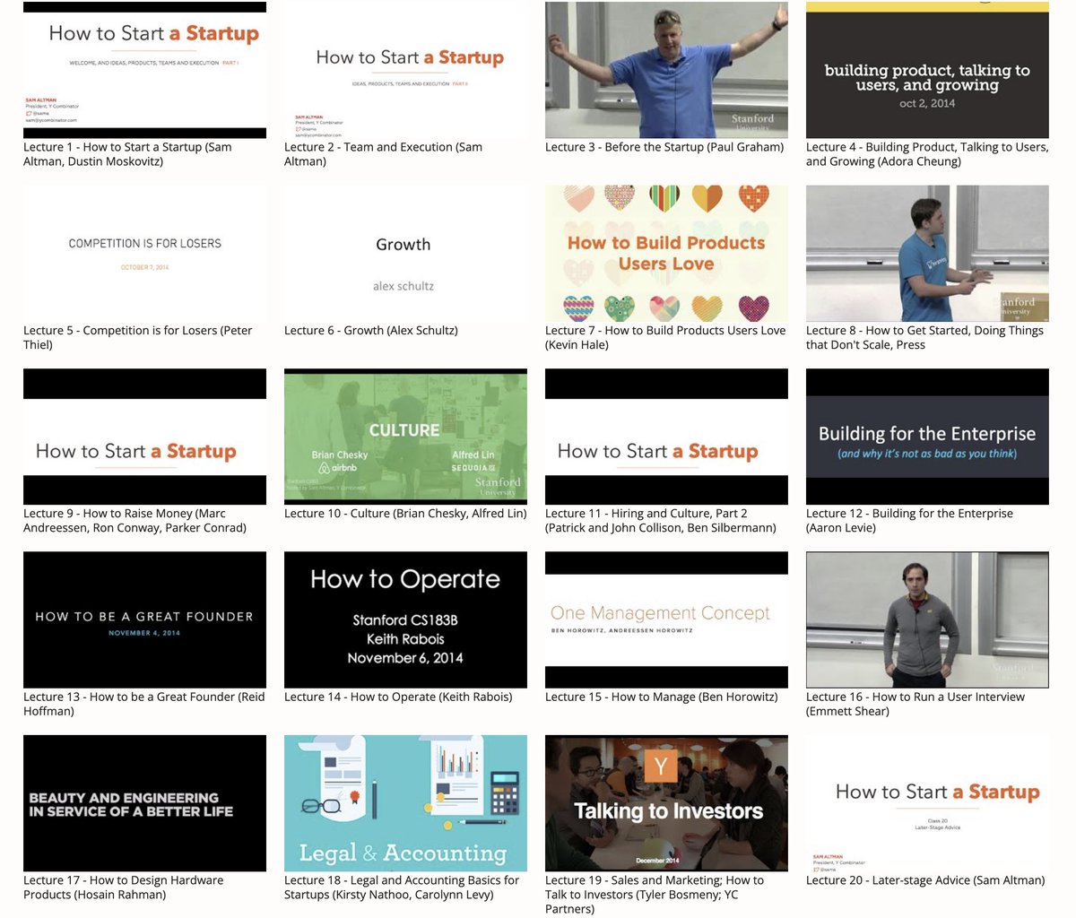Open the Lecture 20 Later-Stage Advice thumbnail
The width and height of the screenshot is (1076, 918).
pyautogui.click(x=927, y=803)
